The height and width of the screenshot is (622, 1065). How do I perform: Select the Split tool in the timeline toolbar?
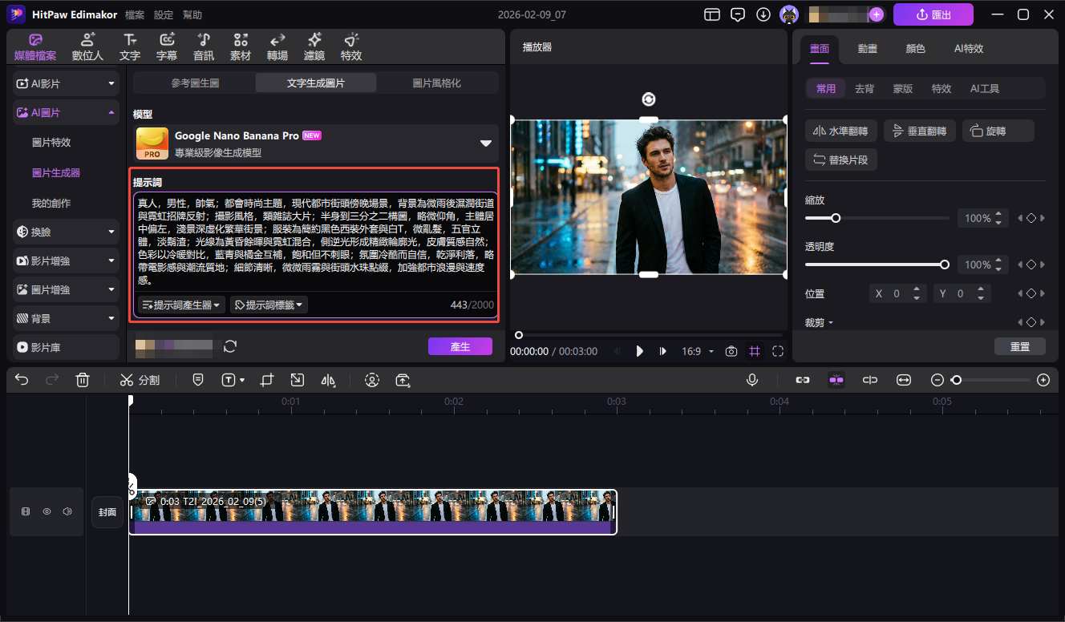click(x=140, y=379)
